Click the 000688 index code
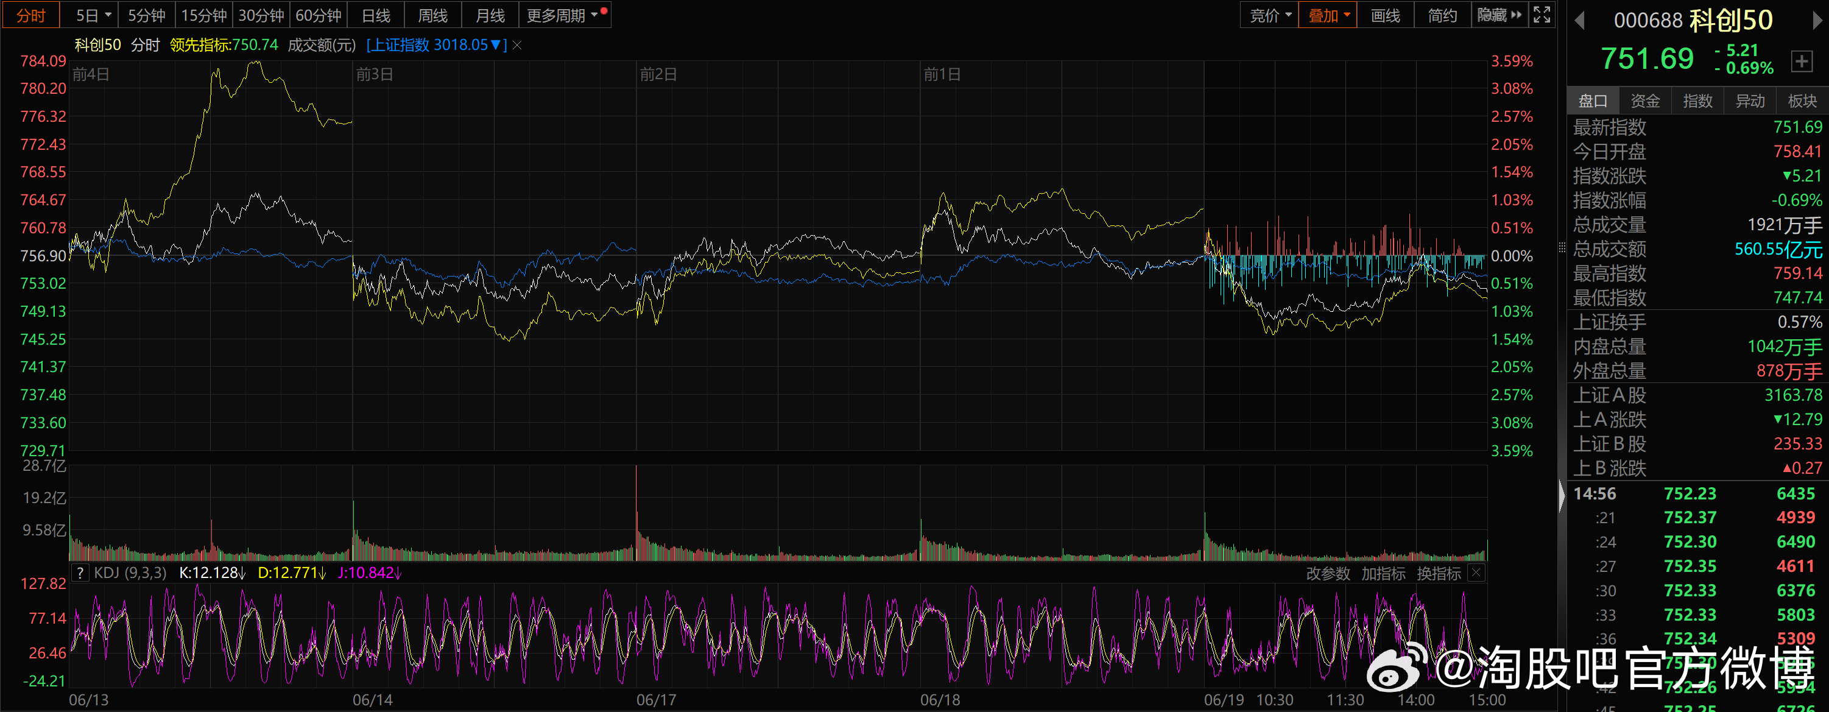1829x712 pixels. click(1648, 21)
